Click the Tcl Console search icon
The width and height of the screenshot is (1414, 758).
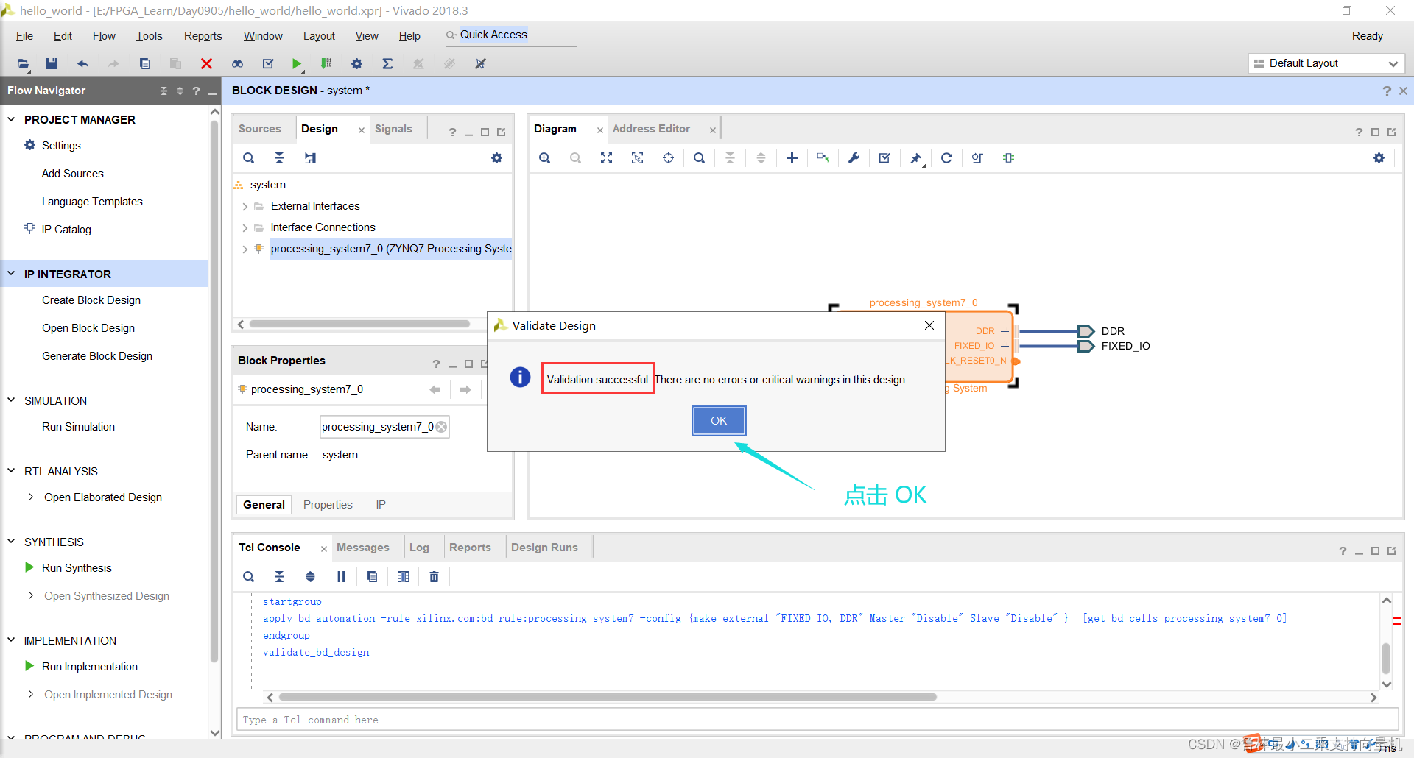[249, 577]
